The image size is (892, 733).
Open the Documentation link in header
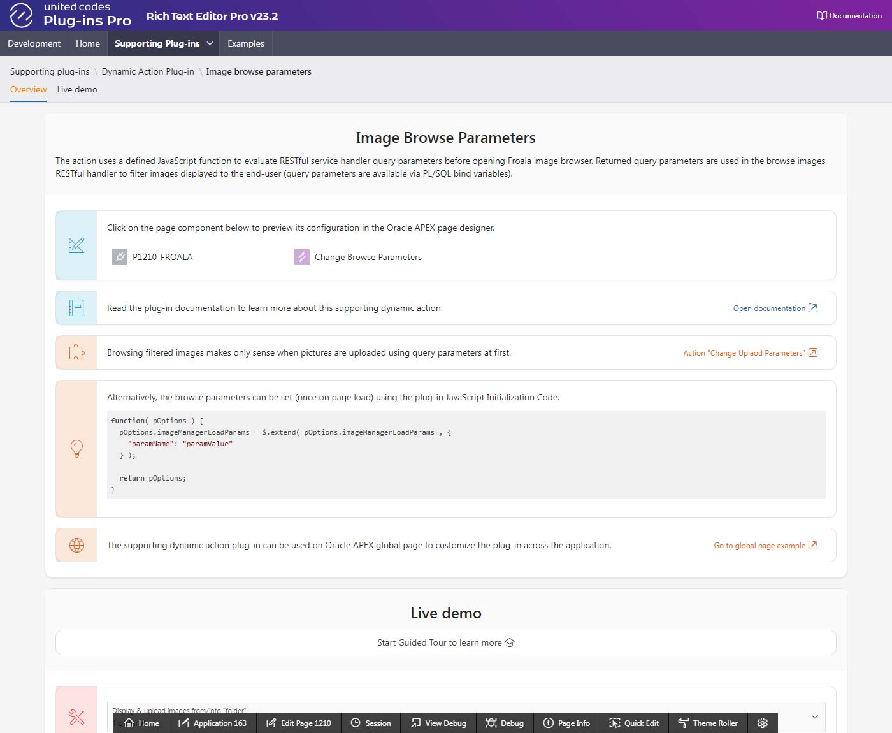coord(849,15)
